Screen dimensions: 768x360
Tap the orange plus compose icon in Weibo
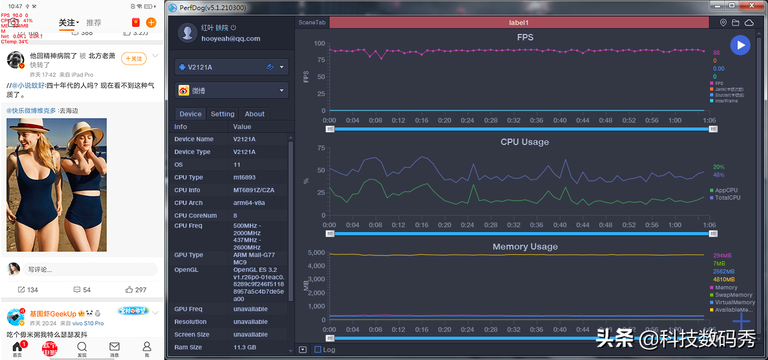tap(151, 22)
